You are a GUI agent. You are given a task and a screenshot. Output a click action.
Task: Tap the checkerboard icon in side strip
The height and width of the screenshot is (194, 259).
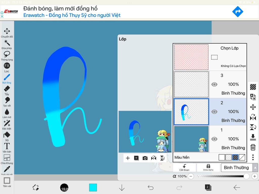point(253,87)
